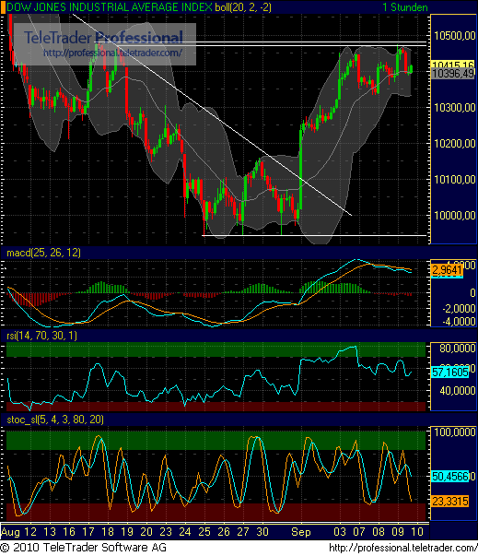
Task: Click the 10500,00 price axis label
Action: click(x=455, y=35)
